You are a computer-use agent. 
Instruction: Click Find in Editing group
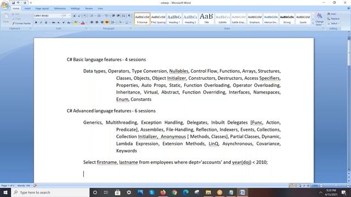tap(332, 14)
